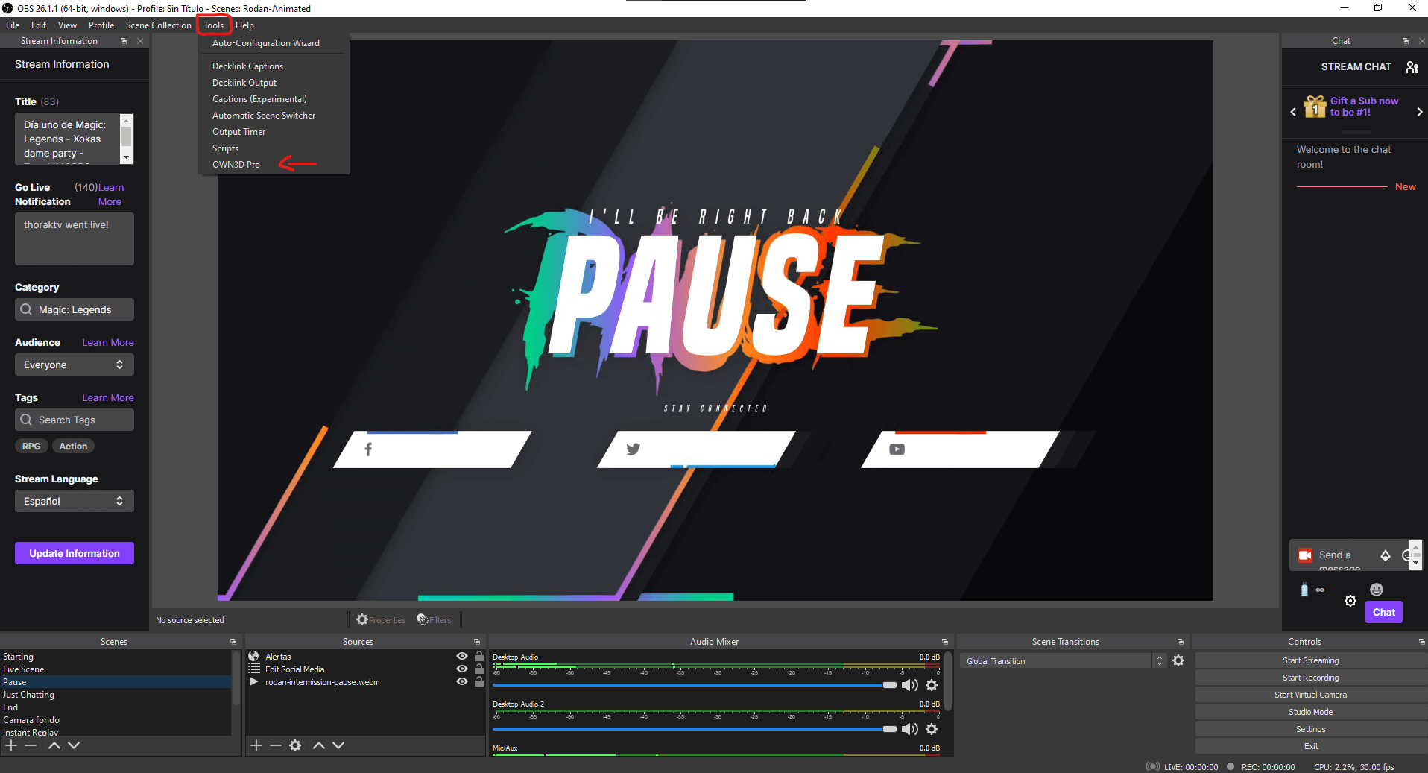This screenshot has height=773, width=1428.
Task: Open source properties with the gear icon
Action: pos(295,745)
